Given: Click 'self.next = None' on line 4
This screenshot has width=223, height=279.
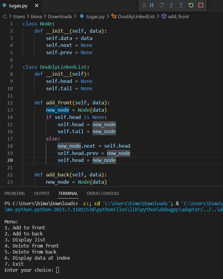Looking at the screenshot, I should 69,45.
